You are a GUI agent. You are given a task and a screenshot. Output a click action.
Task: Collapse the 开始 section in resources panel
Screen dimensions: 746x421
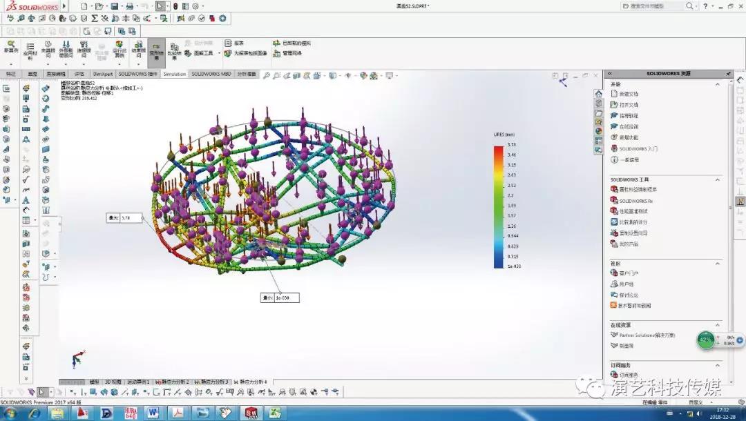[x=718, y=84]
